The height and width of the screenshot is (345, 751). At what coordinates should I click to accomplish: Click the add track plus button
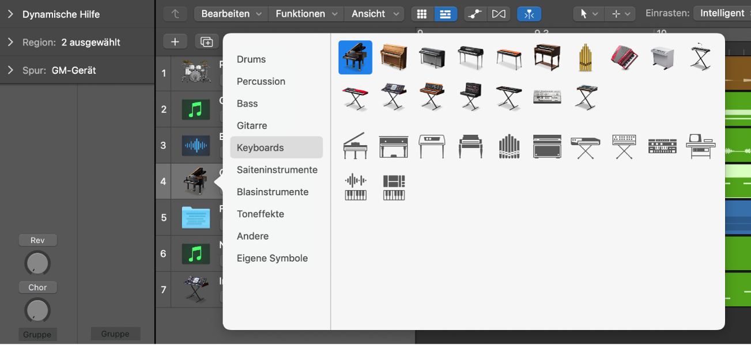point(175,41)
